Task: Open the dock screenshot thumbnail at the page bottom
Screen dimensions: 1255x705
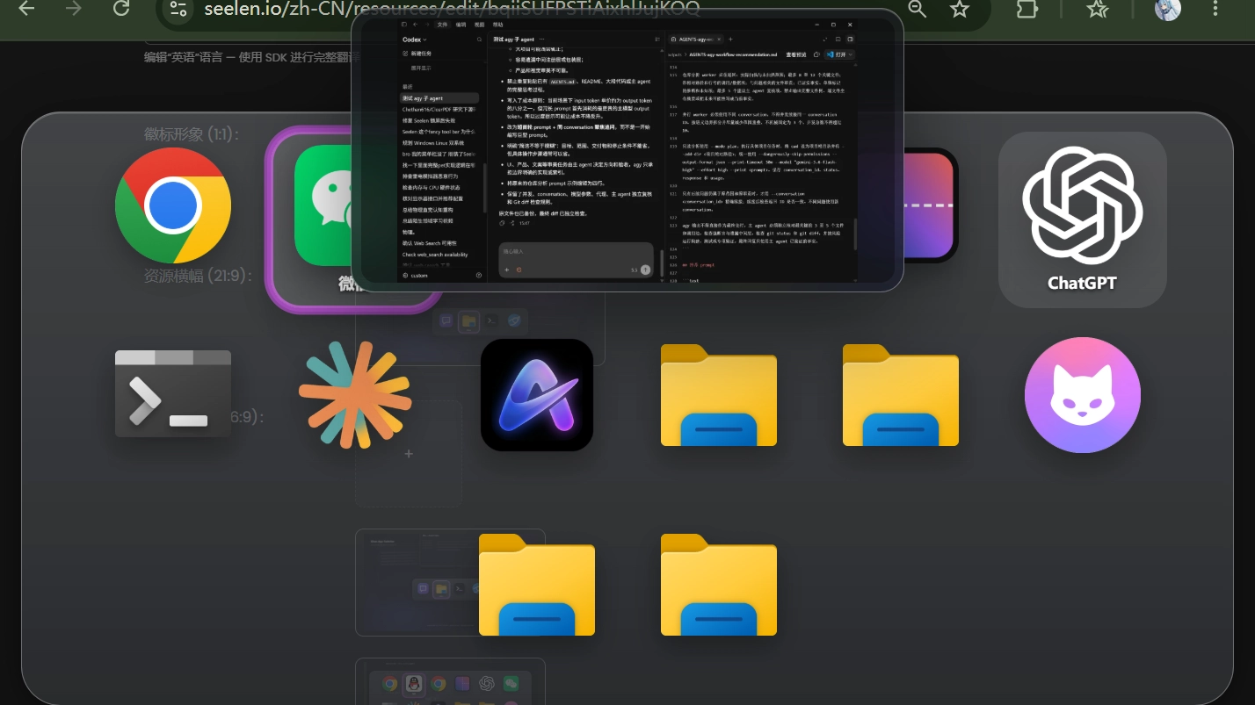Action: tap(450, 681)
